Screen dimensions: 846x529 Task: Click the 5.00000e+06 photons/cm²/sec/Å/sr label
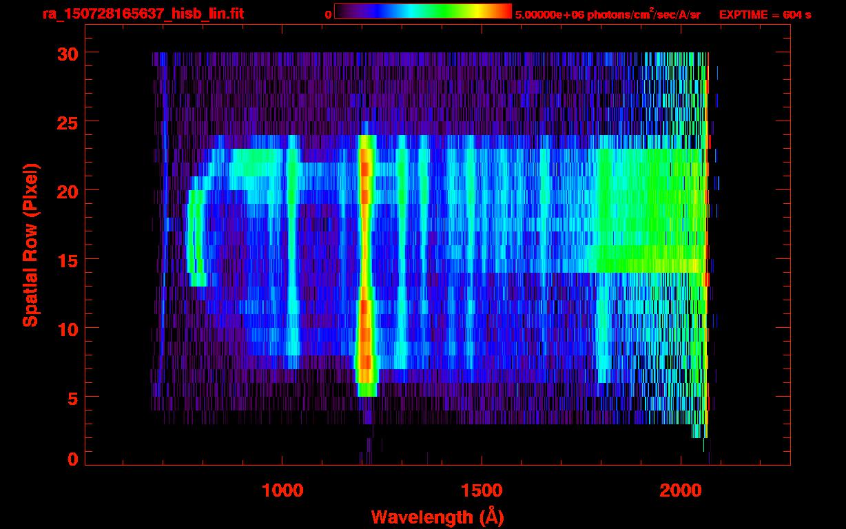pos(608,14)
